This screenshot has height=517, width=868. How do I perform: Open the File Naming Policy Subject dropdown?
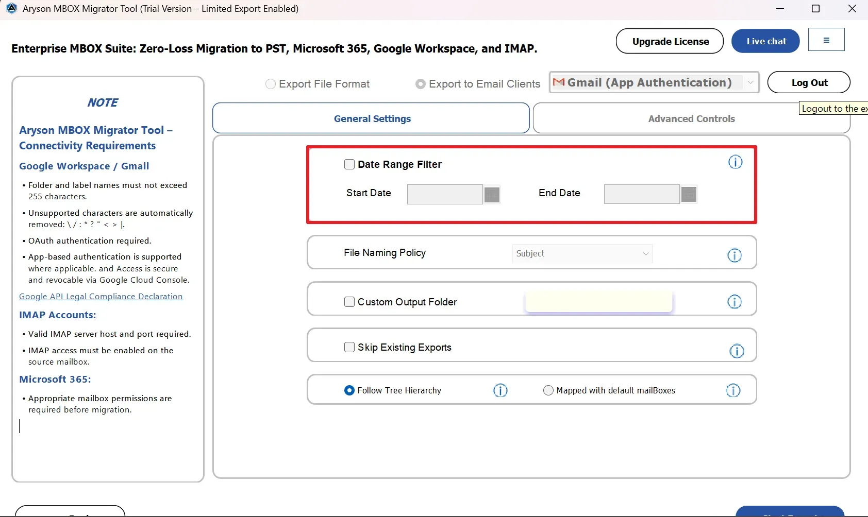[582, 253]
